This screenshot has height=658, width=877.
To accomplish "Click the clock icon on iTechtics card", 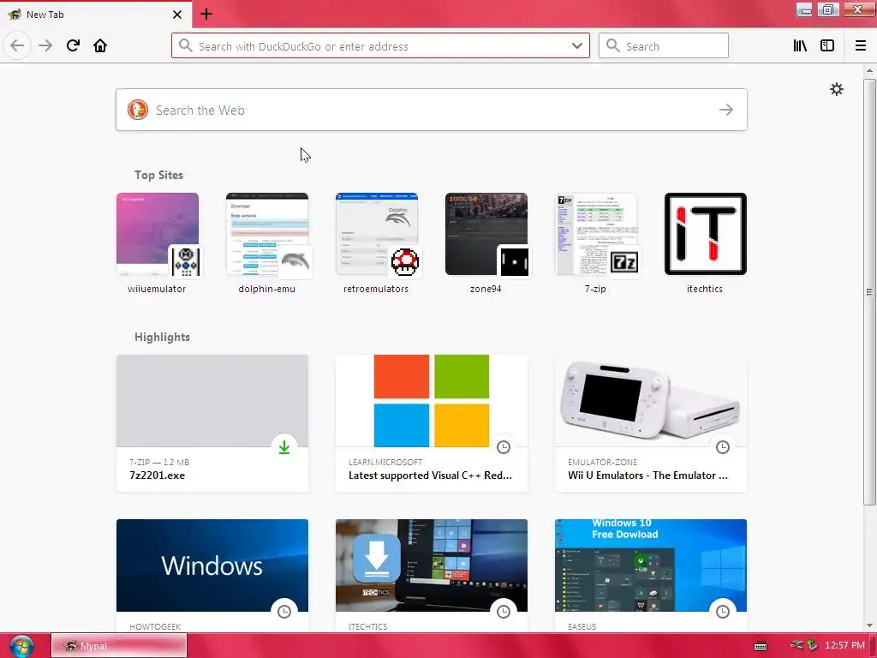I will click(504, 612).
